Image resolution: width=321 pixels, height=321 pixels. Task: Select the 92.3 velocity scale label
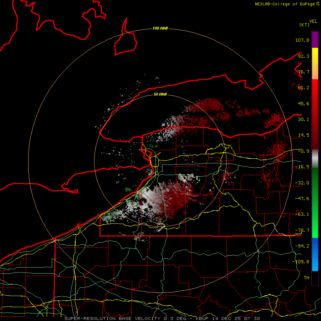click(x=304, y=56)
